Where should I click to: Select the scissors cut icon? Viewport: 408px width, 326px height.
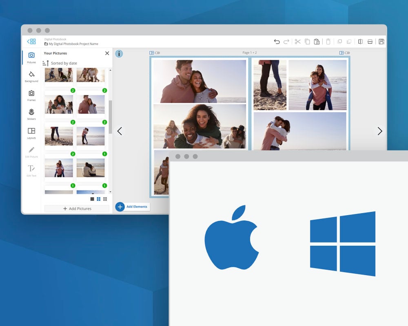pyautogui.click(x=298, y=42)
